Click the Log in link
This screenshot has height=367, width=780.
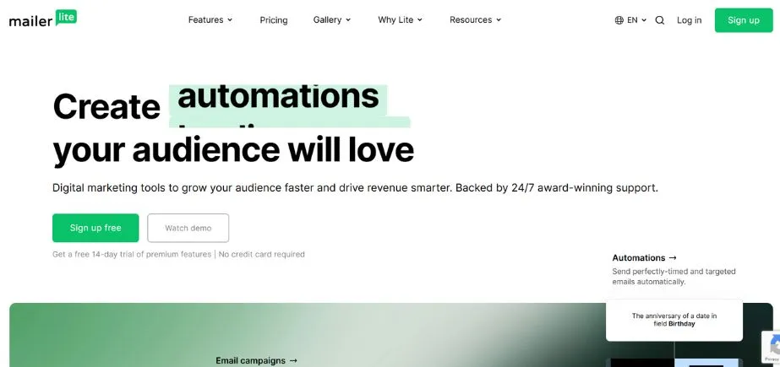(689, 20)
